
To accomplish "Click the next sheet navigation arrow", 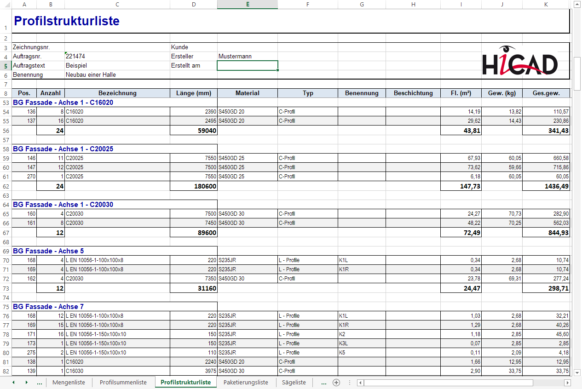I will (x=26, y=382).
